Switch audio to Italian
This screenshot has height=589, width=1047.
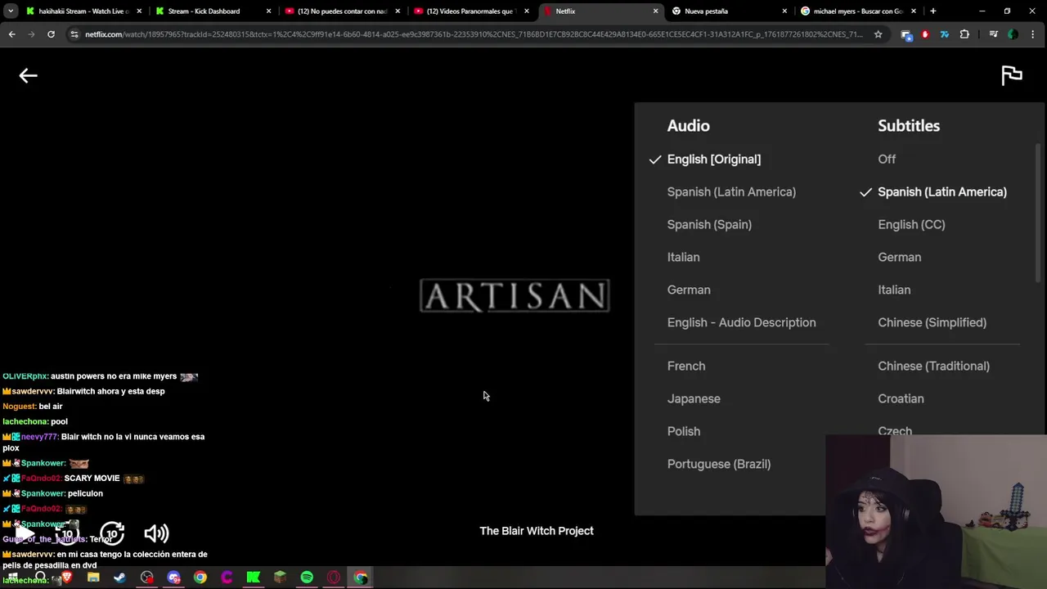pos(683,258)
